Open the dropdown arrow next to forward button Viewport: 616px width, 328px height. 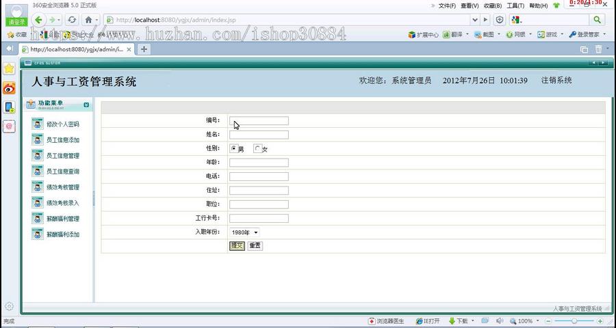(60, 20)
